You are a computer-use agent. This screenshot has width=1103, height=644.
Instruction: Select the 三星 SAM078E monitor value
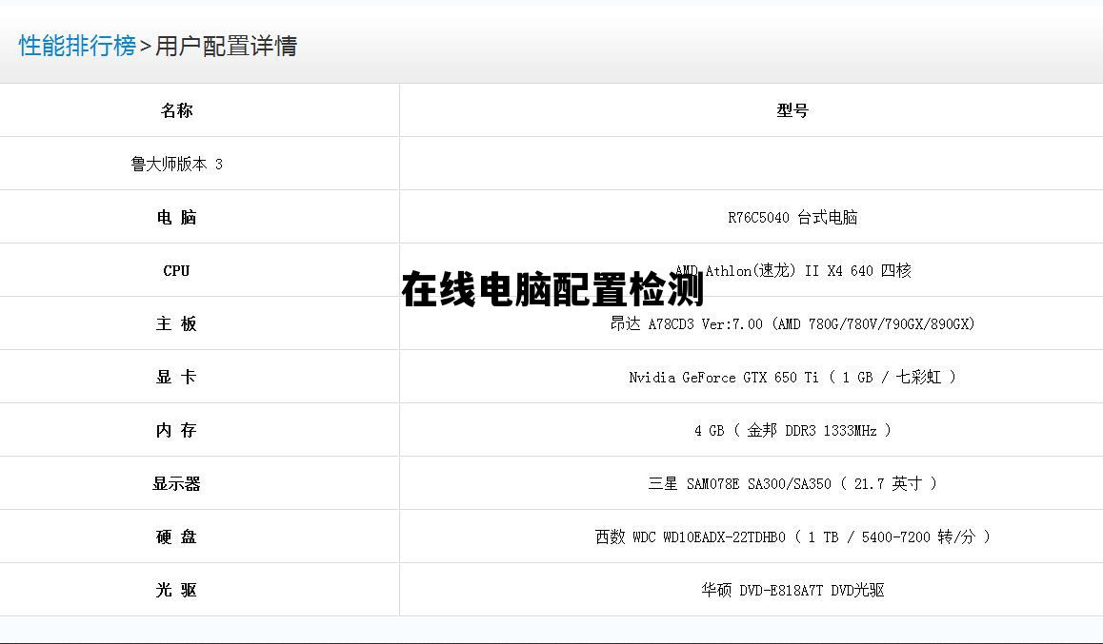(792, 484)
